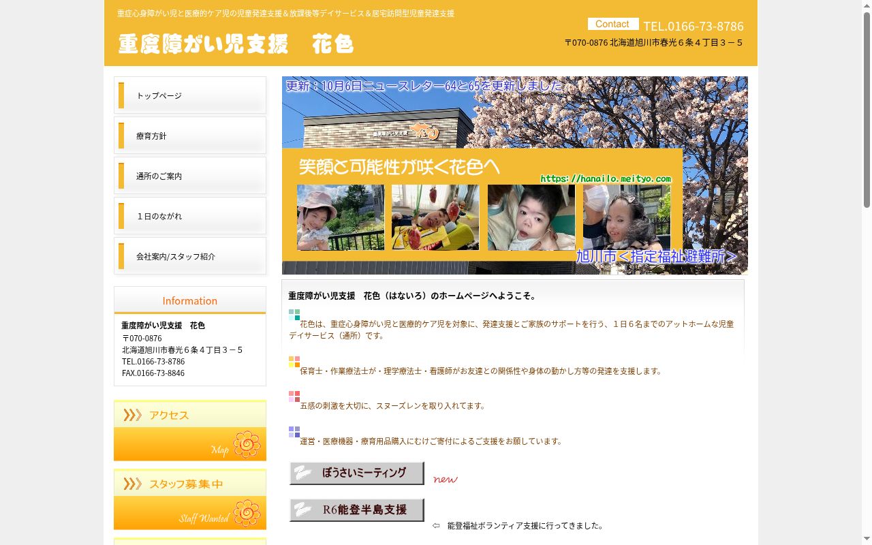Open the 会社案内/スタッフ紹介 menu item
Viewport: 872px width, 545px height.
(x=190, y=256)
